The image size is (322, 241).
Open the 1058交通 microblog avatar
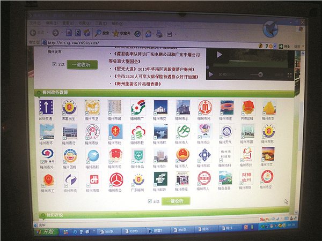point(46,107)
